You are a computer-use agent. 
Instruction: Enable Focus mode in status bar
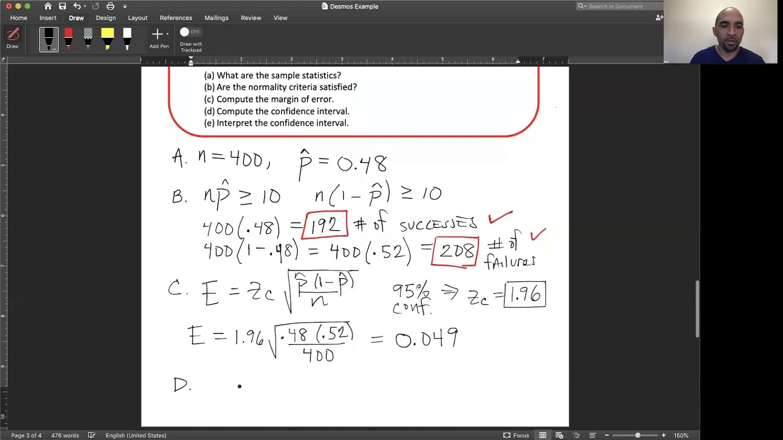coord(516,435)
